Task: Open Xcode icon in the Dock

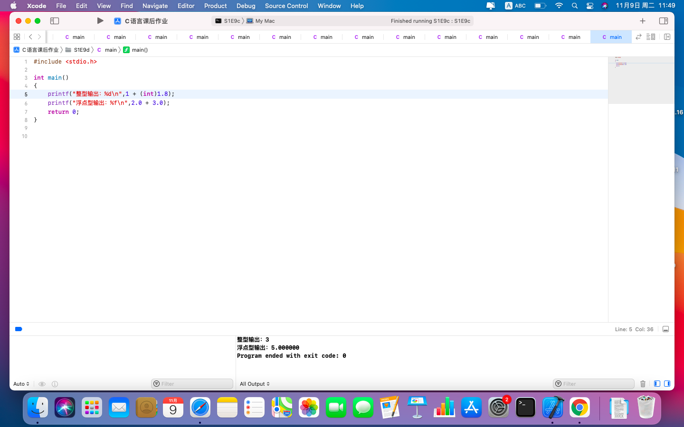Action: tap(552, 408)
